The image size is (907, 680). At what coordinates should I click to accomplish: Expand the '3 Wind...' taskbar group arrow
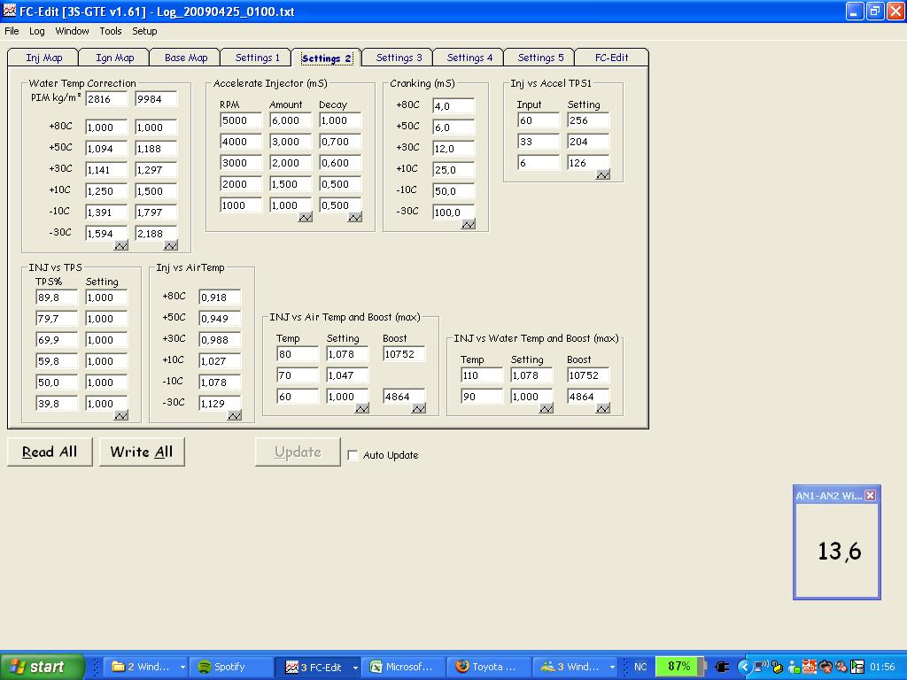coord(612,667)
